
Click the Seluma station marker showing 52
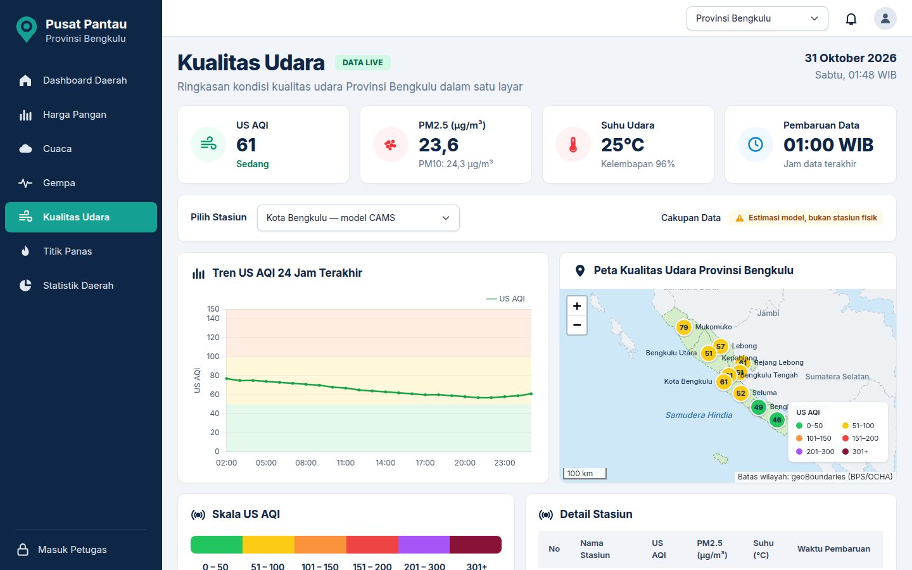click(x=741, y=393)
